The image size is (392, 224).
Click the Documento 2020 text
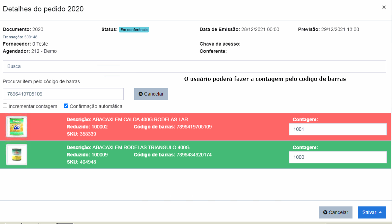tap(23, 29)
